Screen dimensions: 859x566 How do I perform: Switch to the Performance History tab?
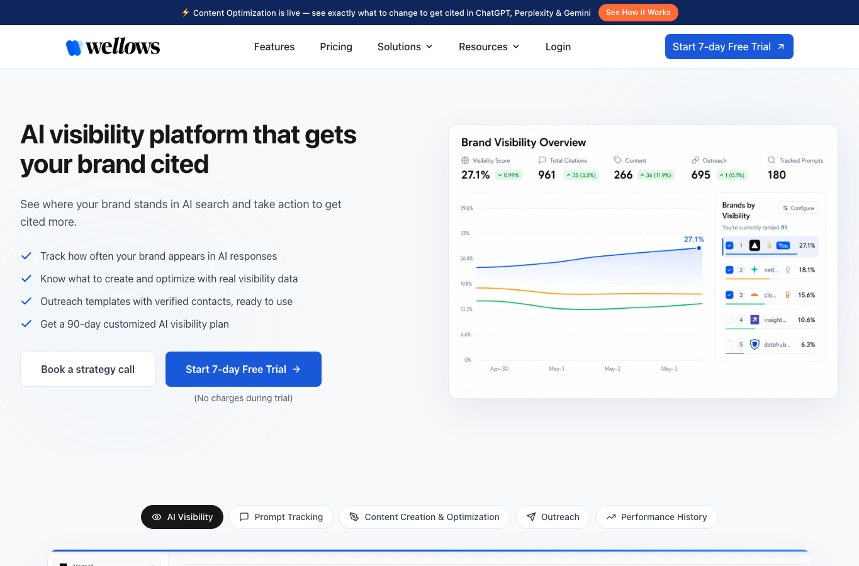pyautogui.click(x=656, y=517)
